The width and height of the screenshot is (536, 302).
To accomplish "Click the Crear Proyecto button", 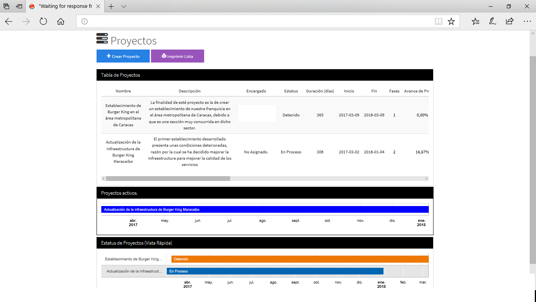I will tap(123, 56).
